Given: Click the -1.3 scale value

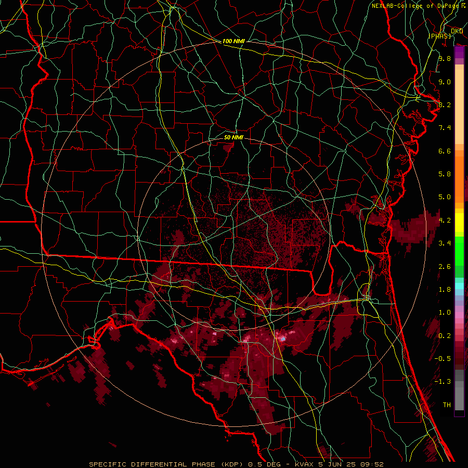Looking at the screenshot, I should pos(443,382).
